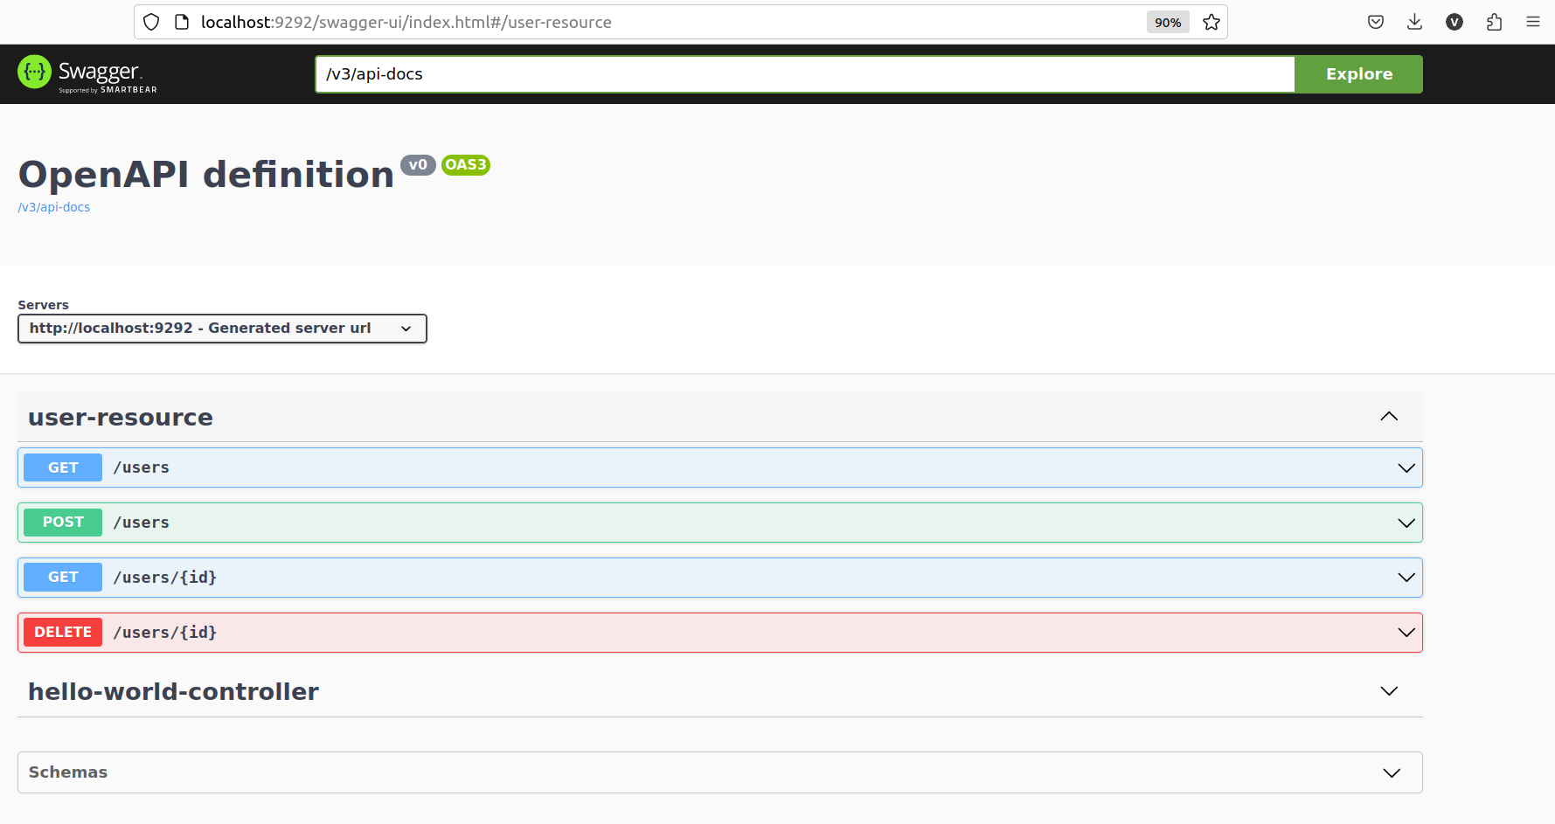The image size is (1555, 824).
Task: Click the Schemas section label
Action: 68,772
